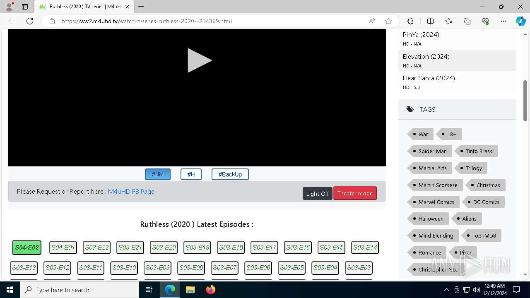This screenshot has width=530, height=298.
Task: Click the 18+ tag
Action: pyautogui.click(x=449, y=134)
